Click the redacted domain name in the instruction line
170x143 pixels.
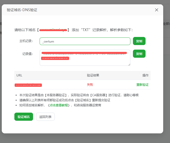pos(53,30)
